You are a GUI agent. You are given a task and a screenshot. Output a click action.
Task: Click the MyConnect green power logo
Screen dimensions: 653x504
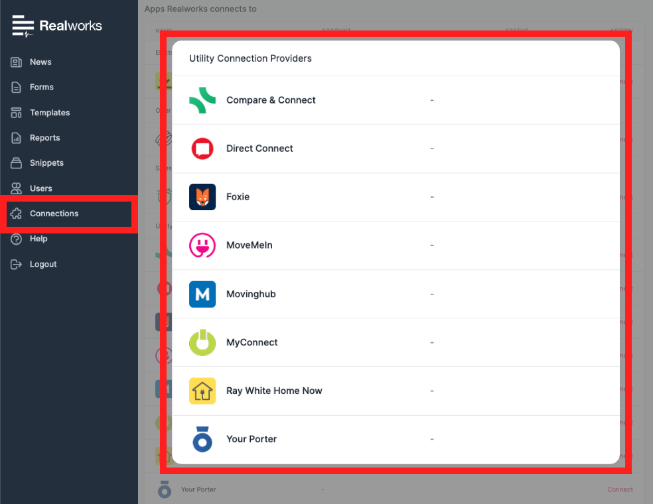pyautogui.click(x=202, y=342)
